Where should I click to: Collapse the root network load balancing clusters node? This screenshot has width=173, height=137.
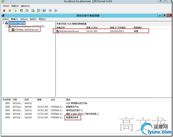[3, 23]
